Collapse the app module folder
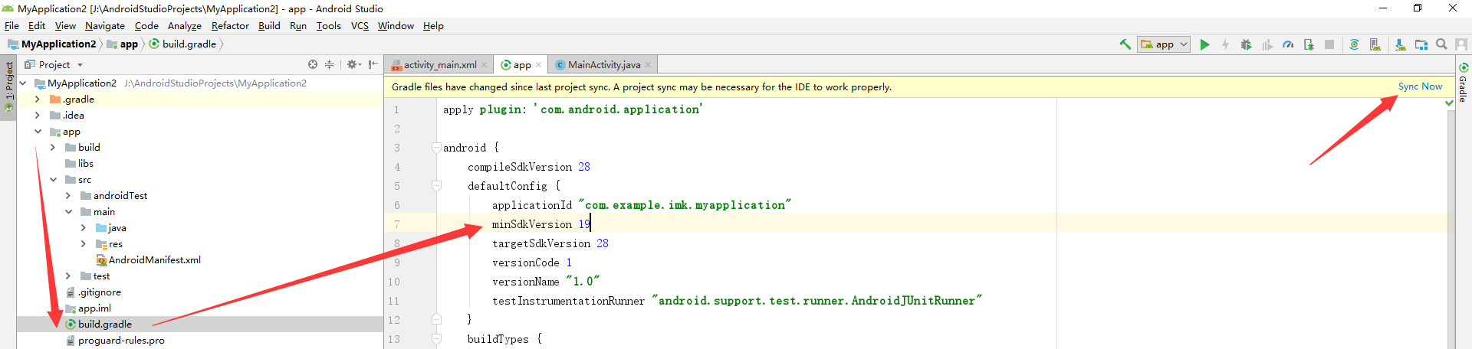This screenshot has height=349, width=1472. pos(38,131)
